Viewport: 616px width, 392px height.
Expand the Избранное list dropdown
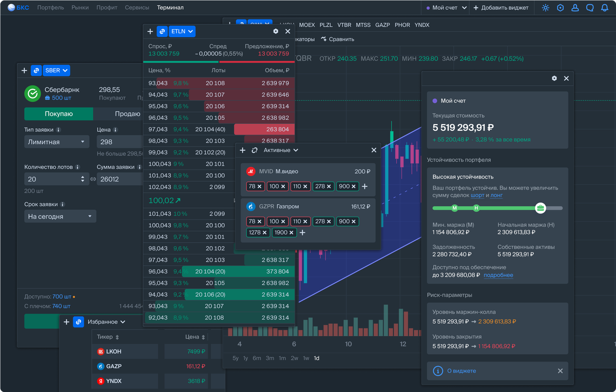pos(106,322)
